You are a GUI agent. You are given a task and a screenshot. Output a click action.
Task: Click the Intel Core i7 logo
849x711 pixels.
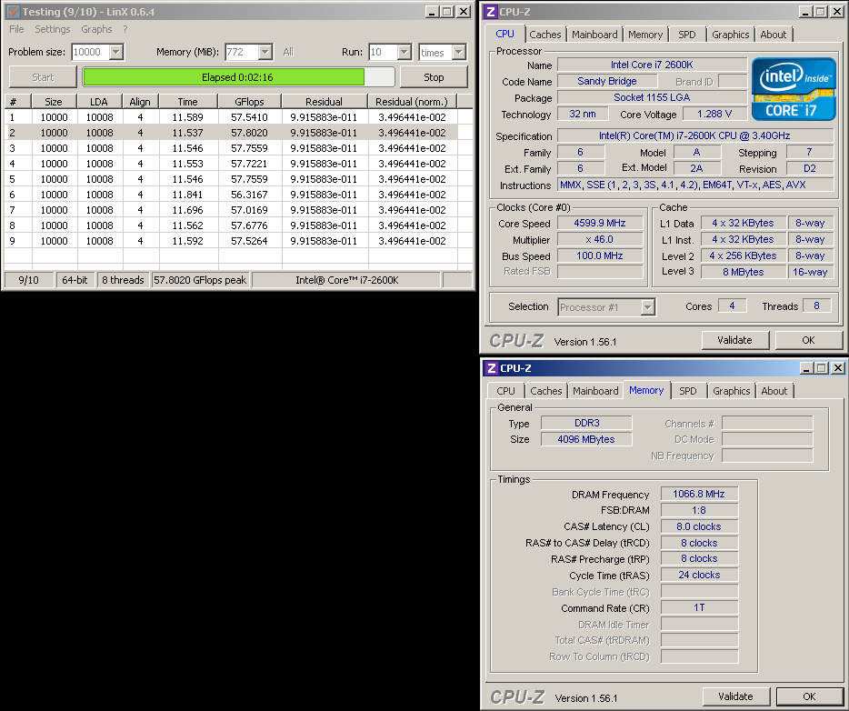point(794,89)
